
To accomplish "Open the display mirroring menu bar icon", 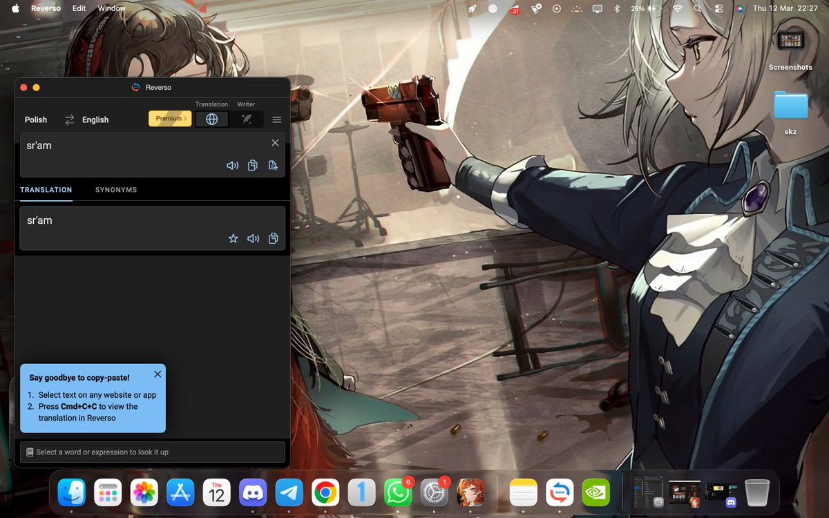I will click(598, 8).
